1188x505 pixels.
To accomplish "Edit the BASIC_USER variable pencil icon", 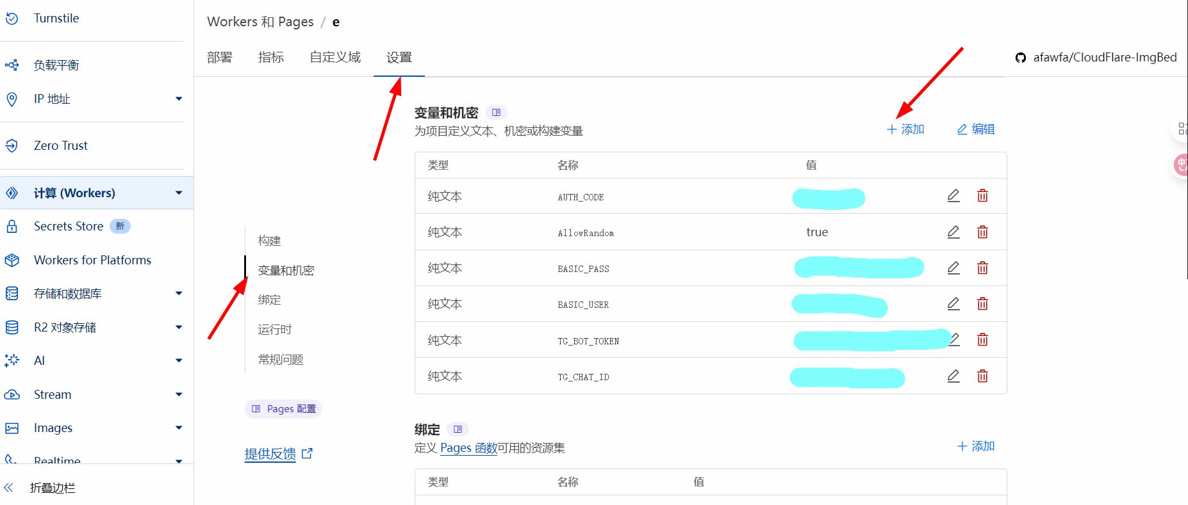I will pyautogui.click(x=953, y=303).
